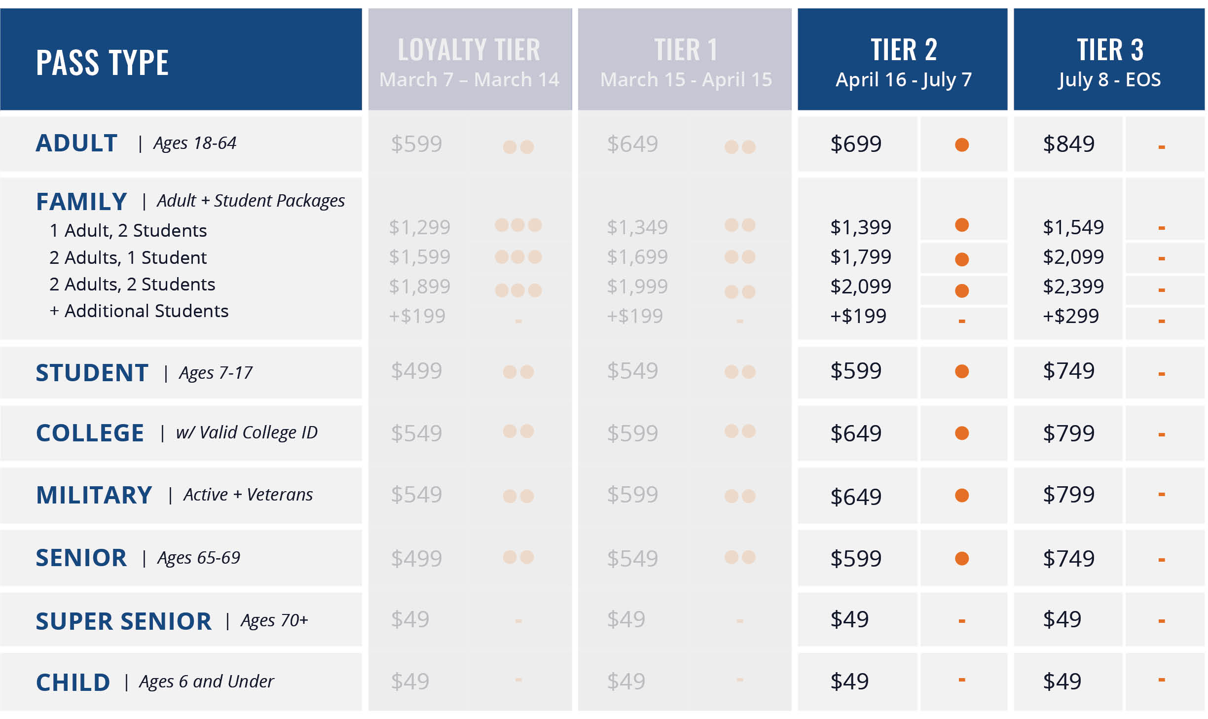The height and width of the screenshot is (719, 1208).
Task: Click the faded dots beside Adult $599 Loyalty price
Action: click(x=518, y=146)
